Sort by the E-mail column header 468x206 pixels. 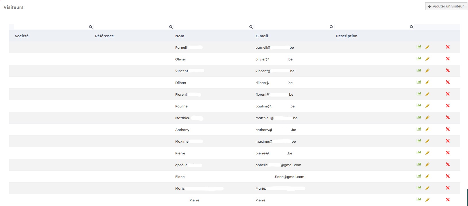pos(261,36)
